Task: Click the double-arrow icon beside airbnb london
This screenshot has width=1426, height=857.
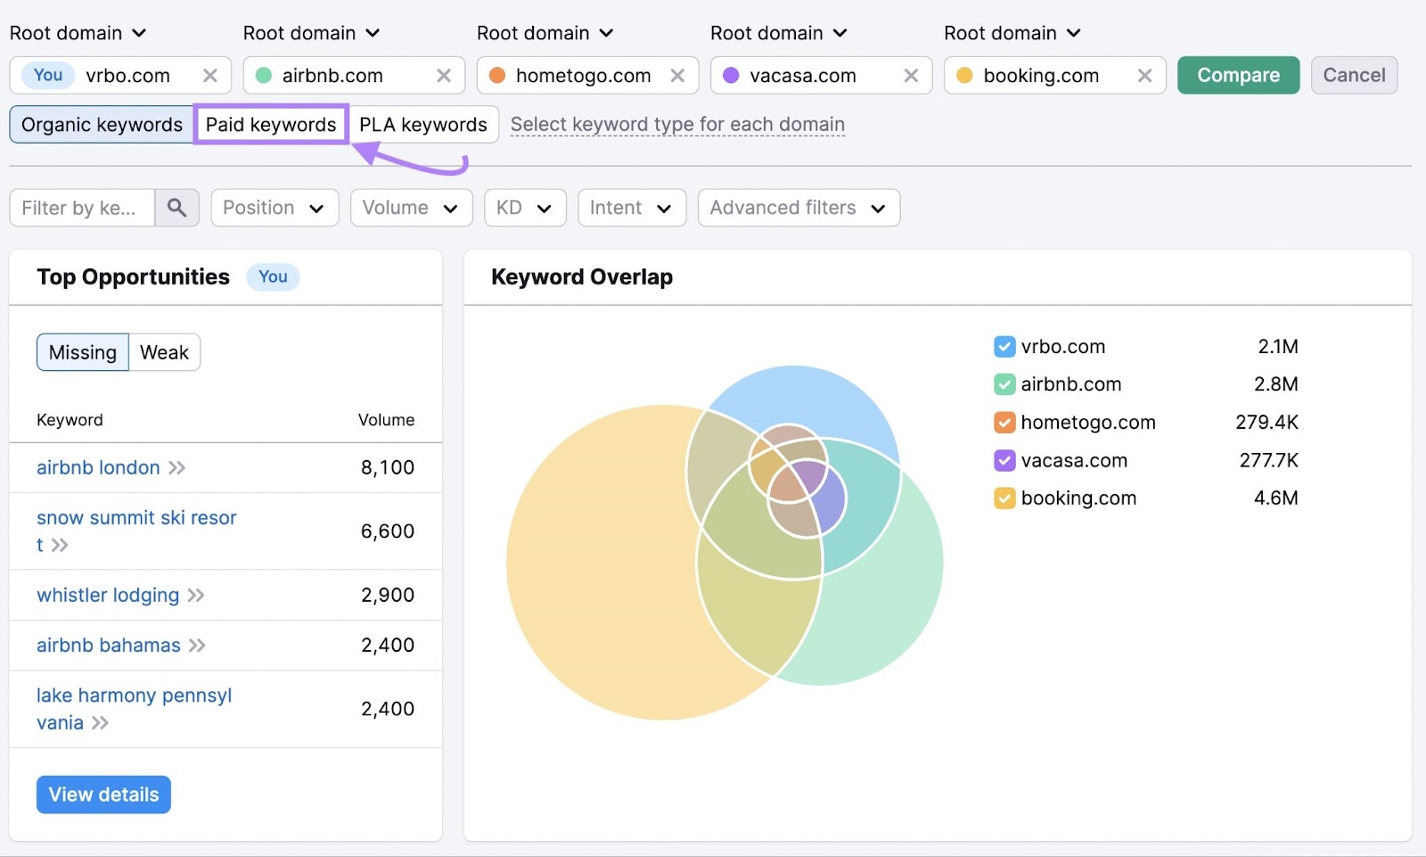Action: [x=176, y=467]
